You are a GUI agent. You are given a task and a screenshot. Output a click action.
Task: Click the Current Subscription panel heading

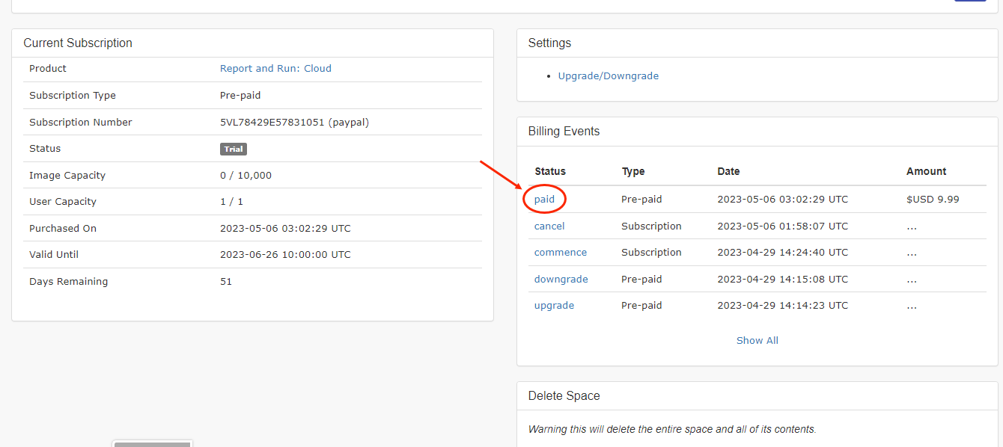click(x=78, y=43)
